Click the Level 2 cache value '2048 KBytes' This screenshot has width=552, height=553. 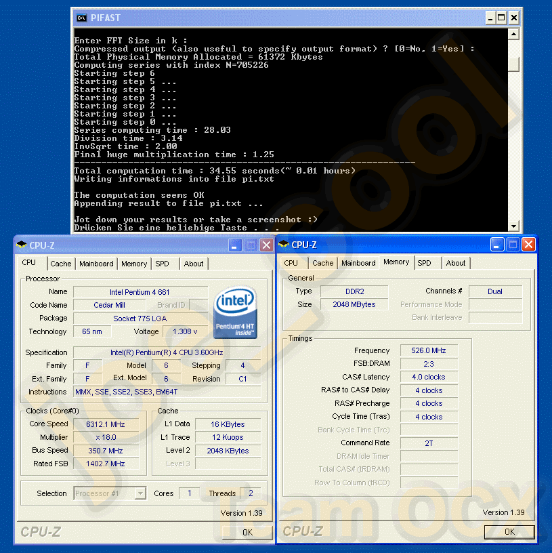228,451
